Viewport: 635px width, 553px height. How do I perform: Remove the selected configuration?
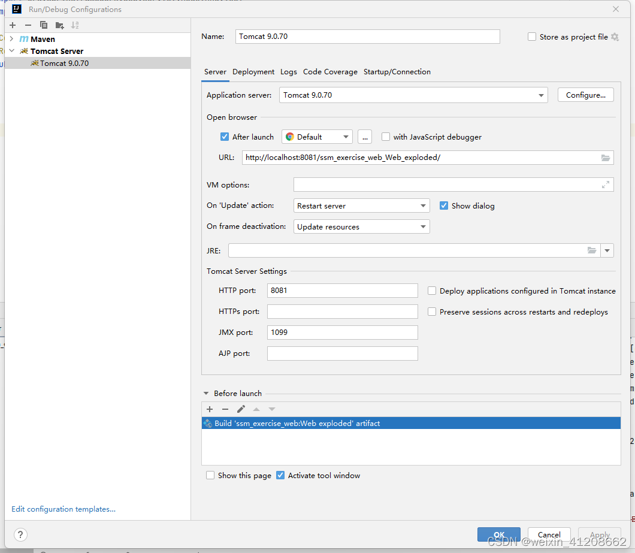(x=28, y=25)
